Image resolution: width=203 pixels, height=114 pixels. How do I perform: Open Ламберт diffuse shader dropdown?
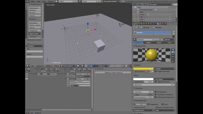point(165,69)
